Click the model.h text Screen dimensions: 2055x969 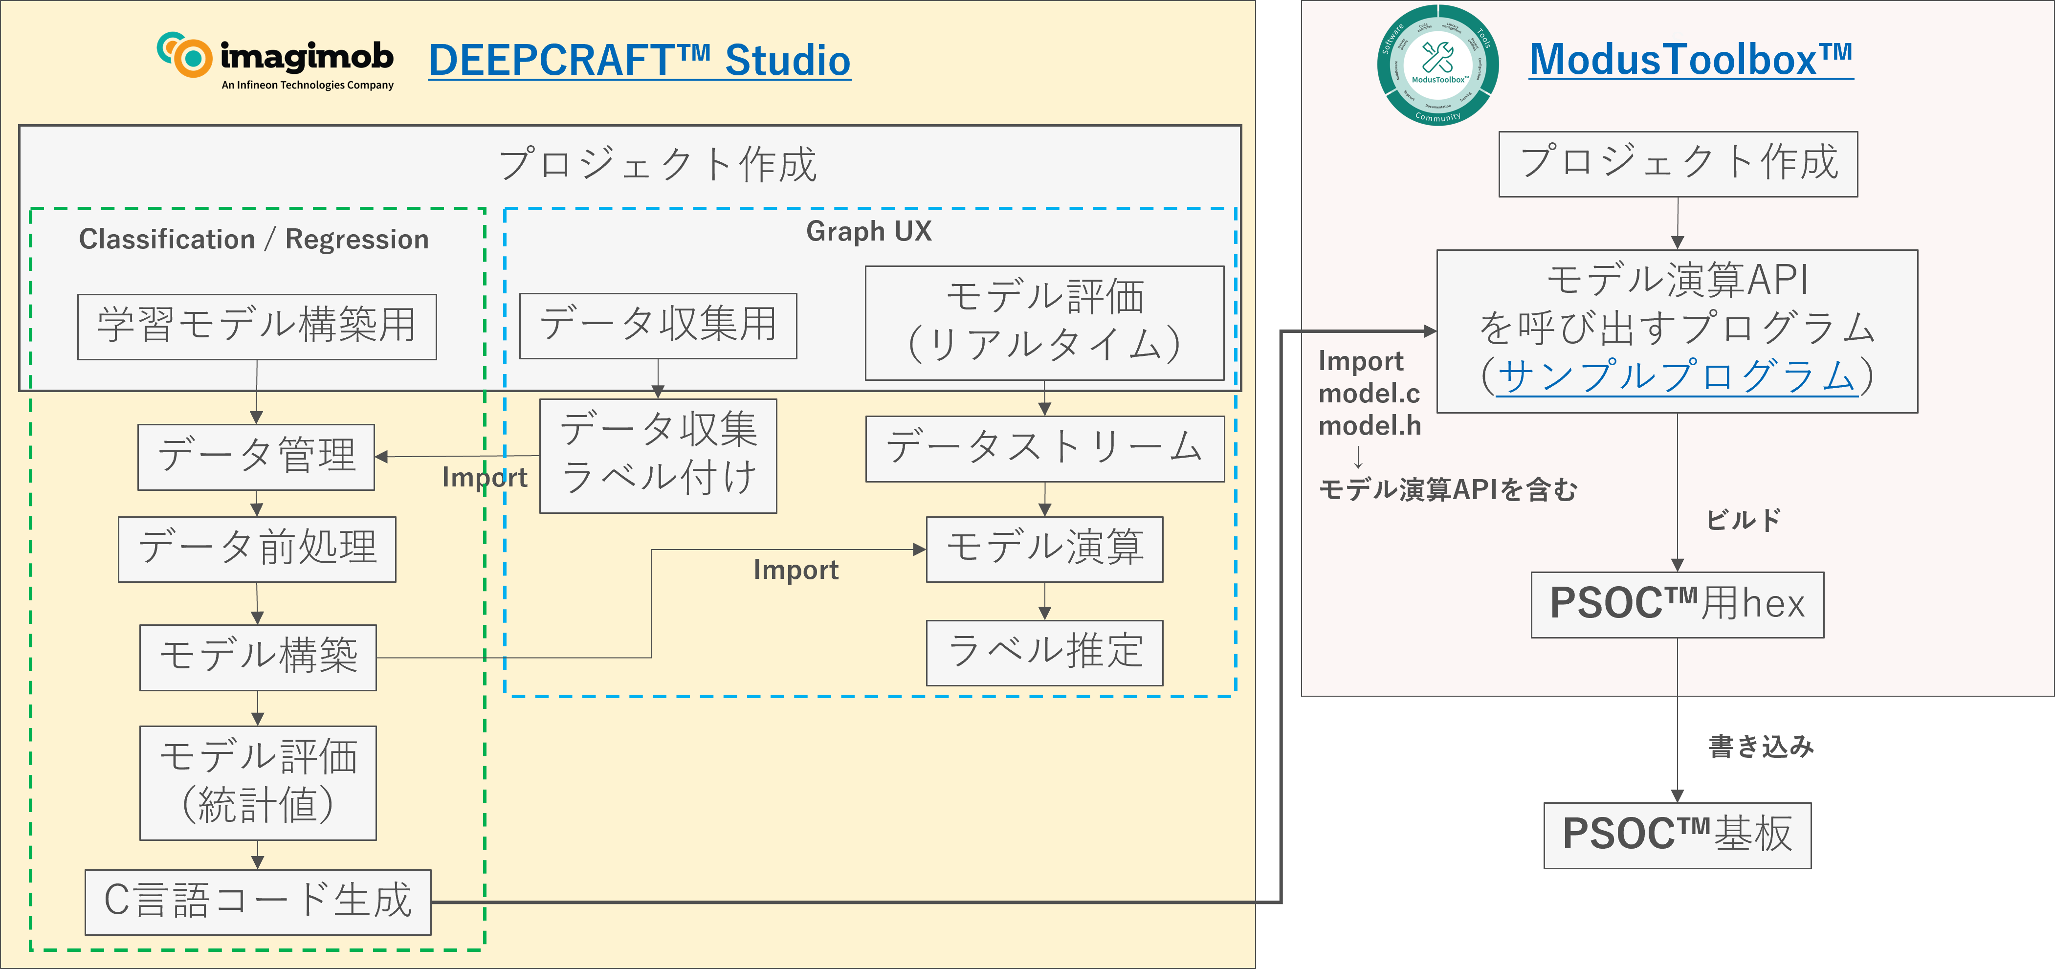[x=1370, y=426]
